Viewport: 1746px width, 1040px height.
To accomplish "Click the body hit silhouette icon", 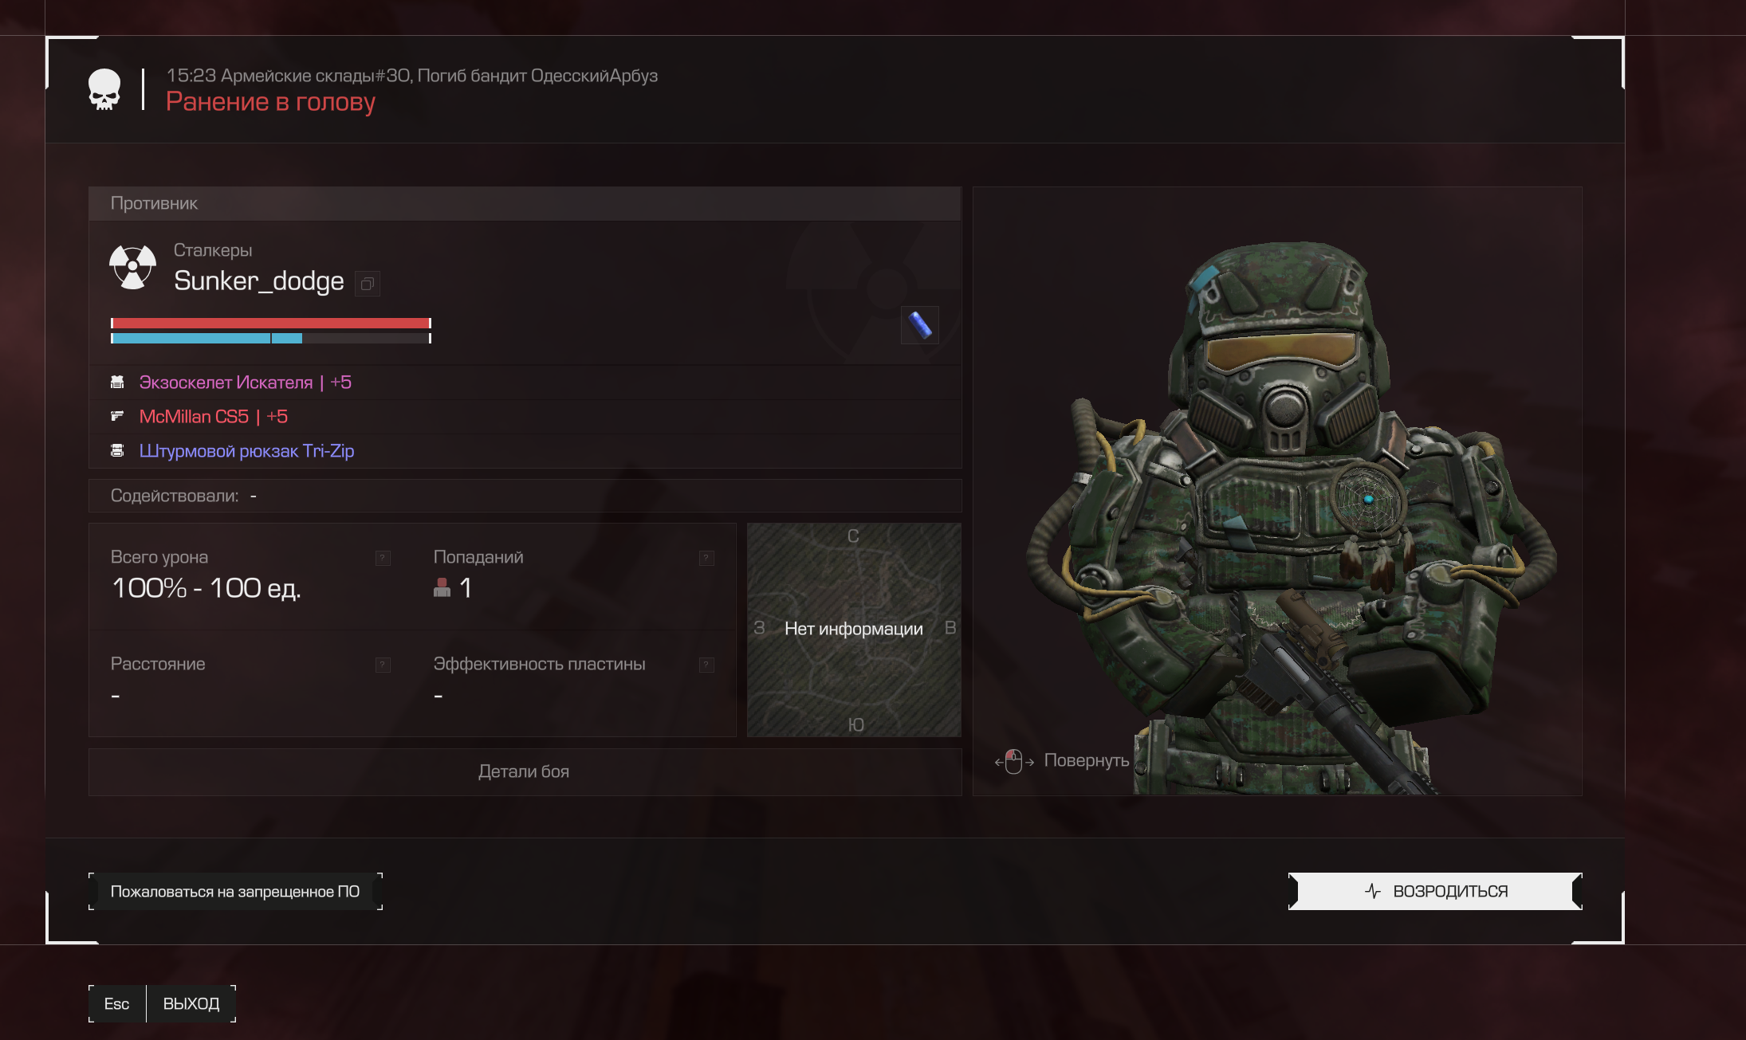I will pyautogui.click(x=442, y=588).
